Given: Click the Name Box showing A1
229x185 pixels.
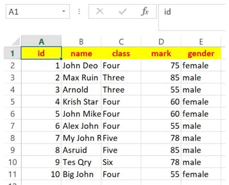Looking at the screenshot, I should 38,12.
